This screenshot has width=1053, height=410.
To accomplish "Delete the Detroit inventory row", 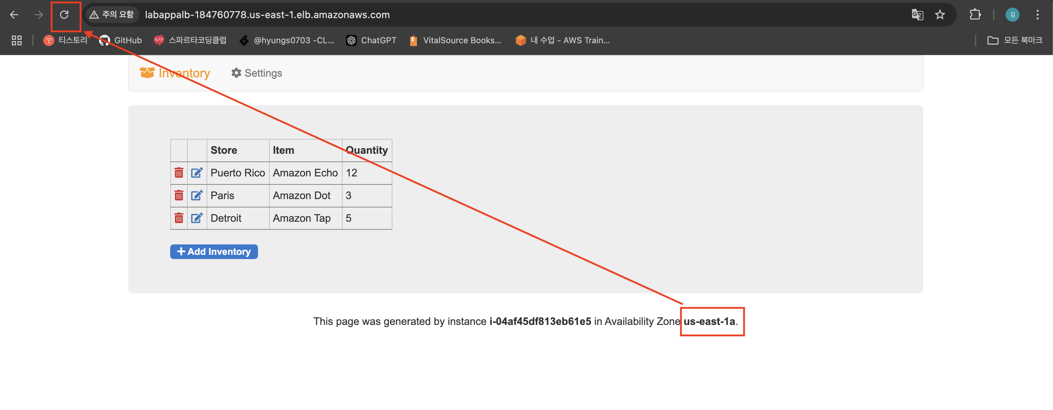I will 179,218.
